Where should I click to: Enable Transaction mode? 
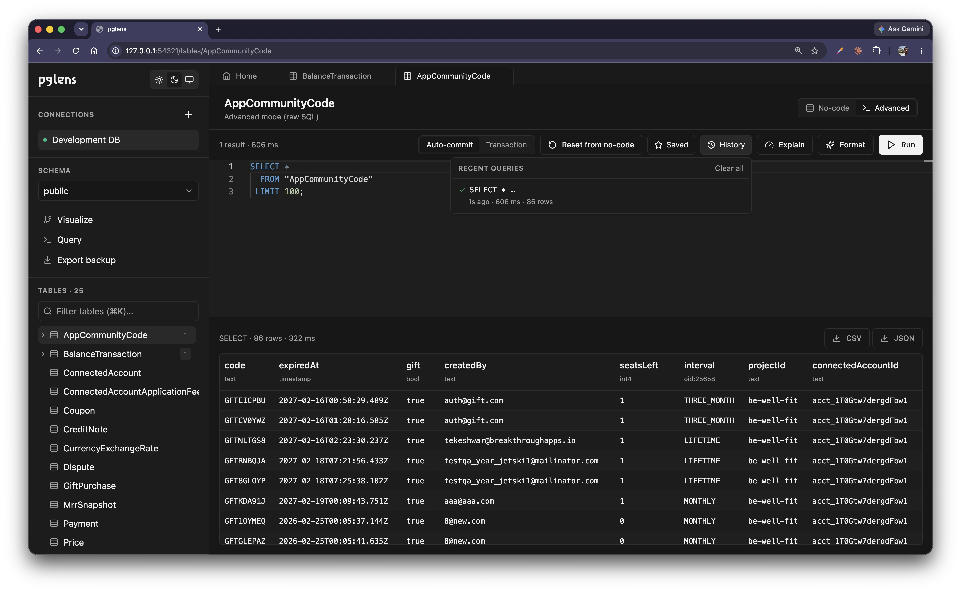coord(506,145)
